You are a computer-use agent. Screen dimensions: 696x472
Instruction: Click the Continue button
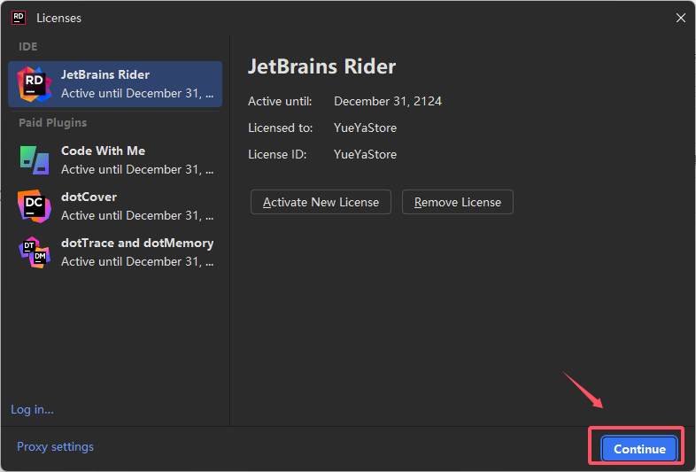point(639,449)
